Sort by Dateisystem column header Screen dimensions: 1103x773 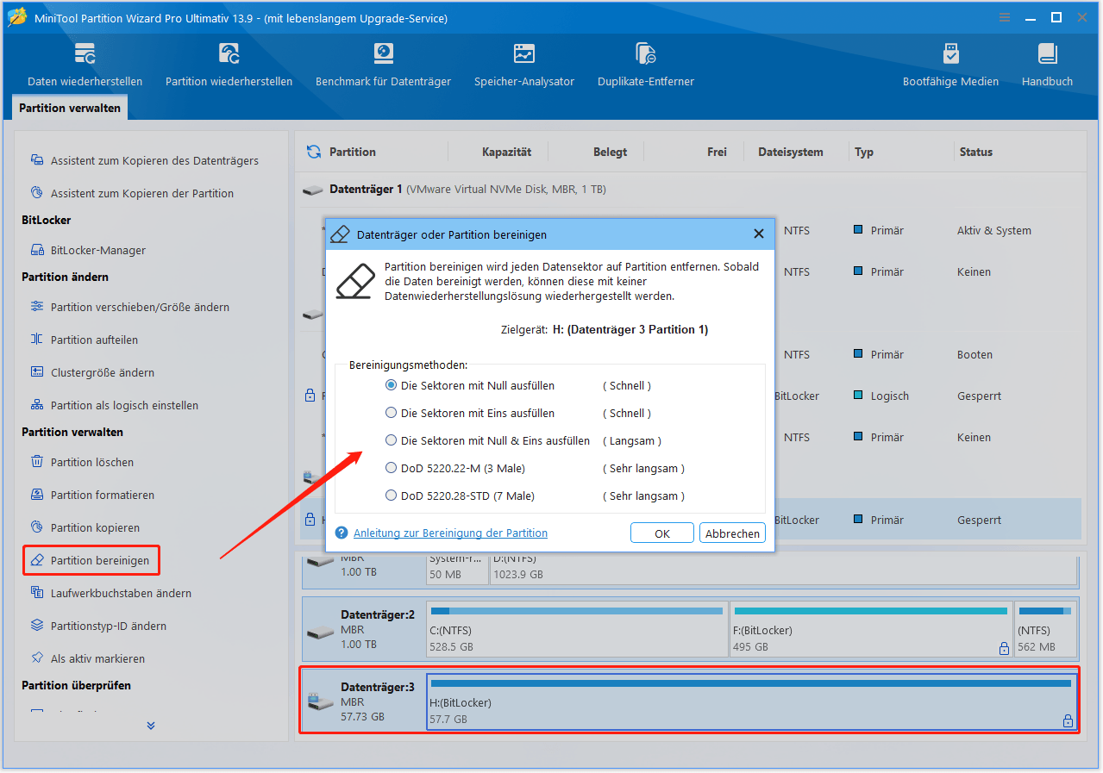791,152
